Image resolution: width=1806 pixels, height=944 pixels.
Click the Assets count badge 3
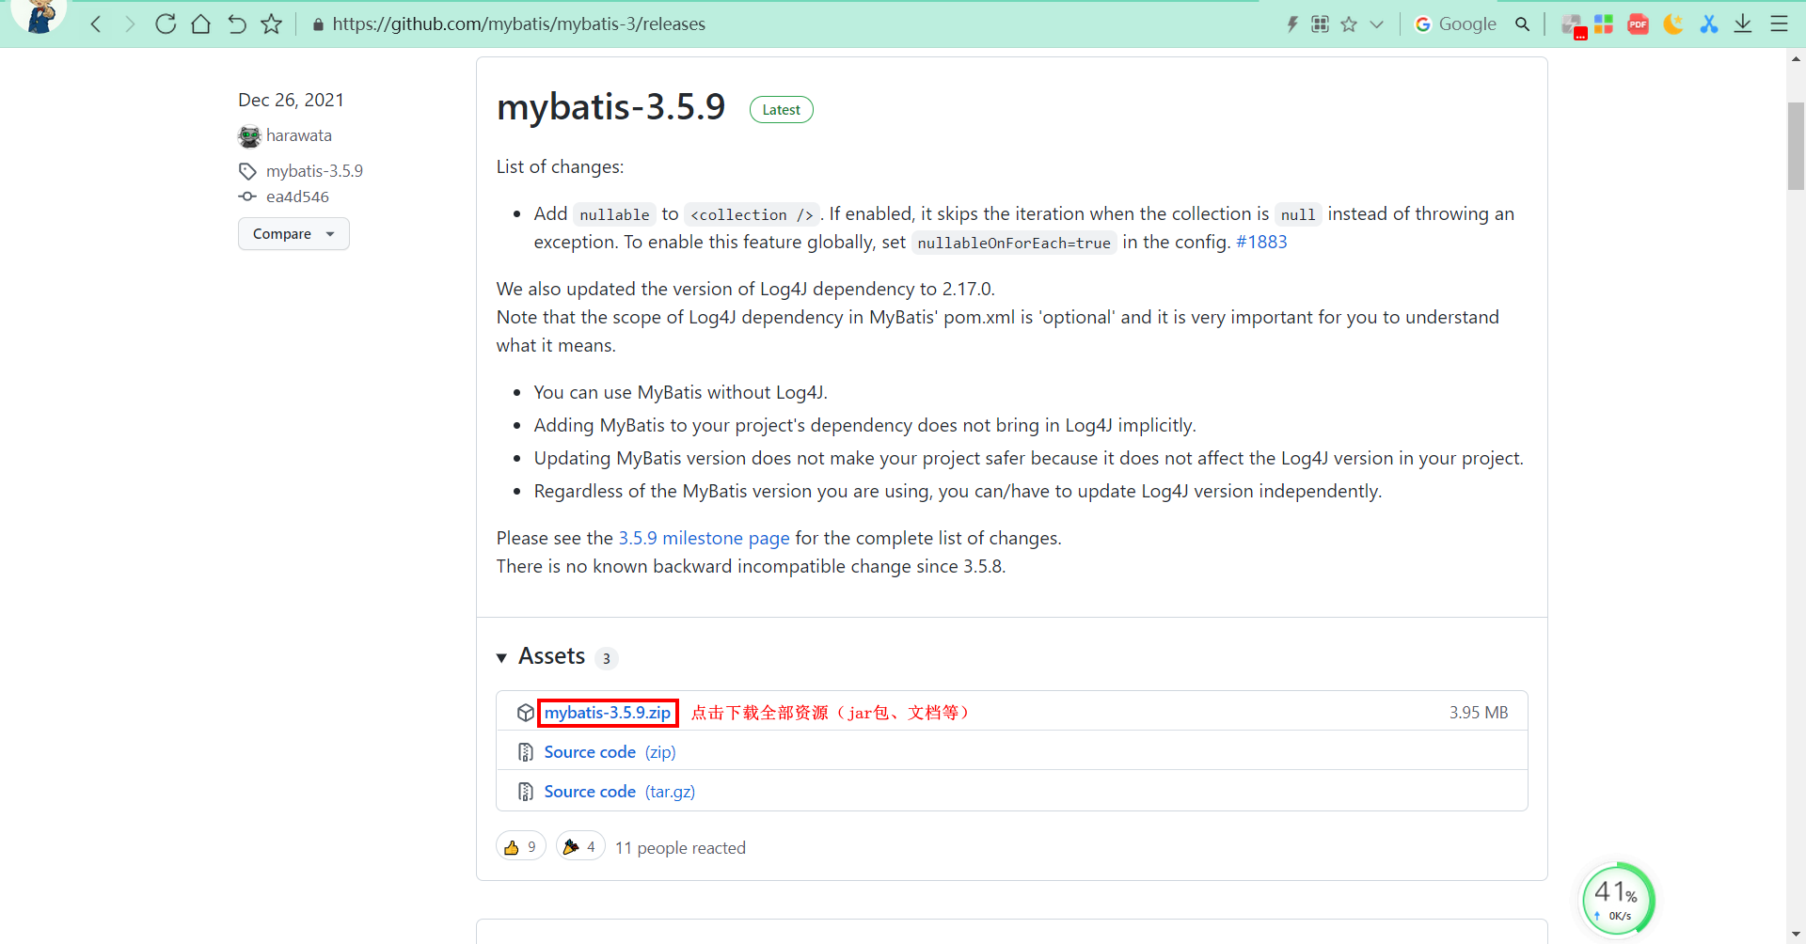pos(607,658)
